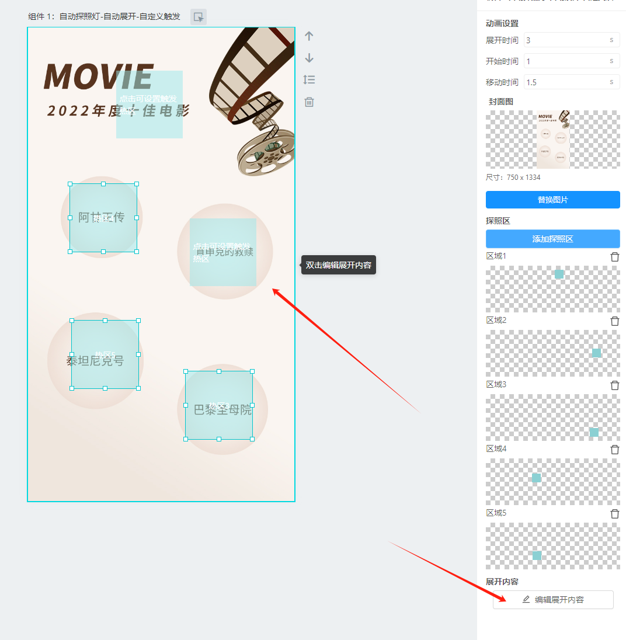Viewport: 626px width, 640px height.
Task: Click the 替换图片 button
Action: pyautogui.click(x=552, y=200)
